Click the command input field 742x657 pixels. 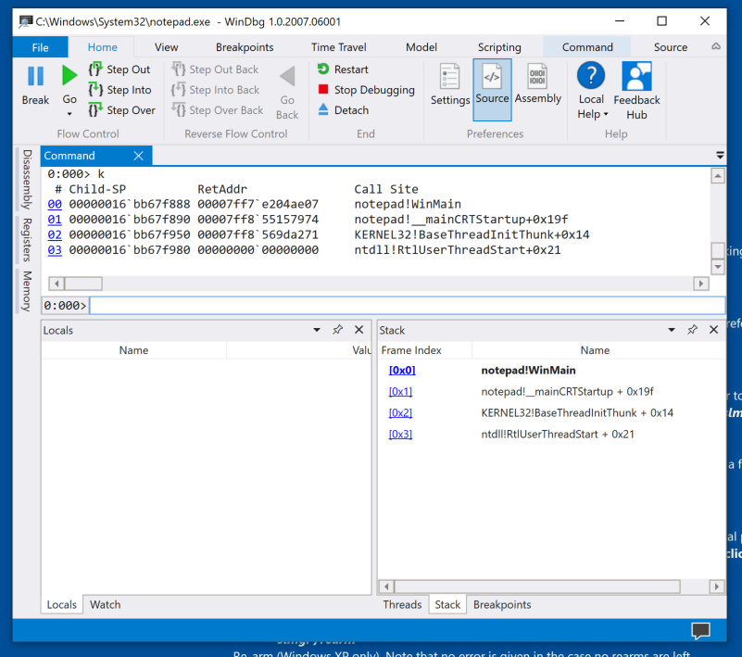pyautogui.click(x=408, y=306)
